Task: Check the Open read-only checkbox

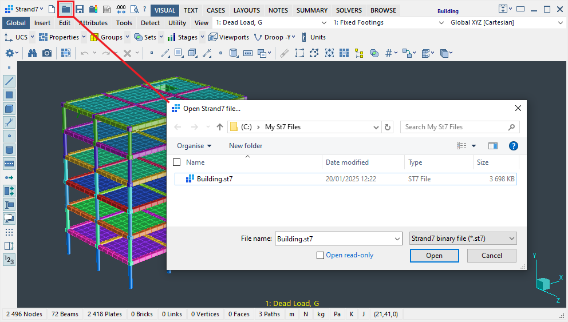Action: pos(320,256)
